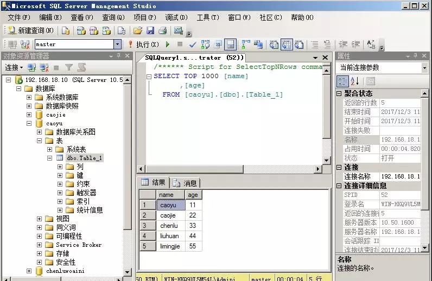Collapse the dbo.Table_1 tree node
Image resolution: width=432 pixels, height=281 pixels.
[x=49, y=158]
